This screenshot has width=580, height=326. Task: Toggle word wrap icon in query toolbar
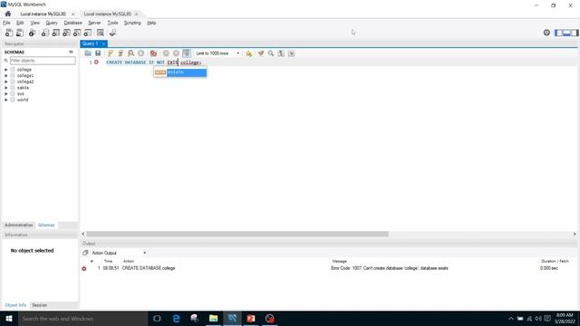(292, 53)
